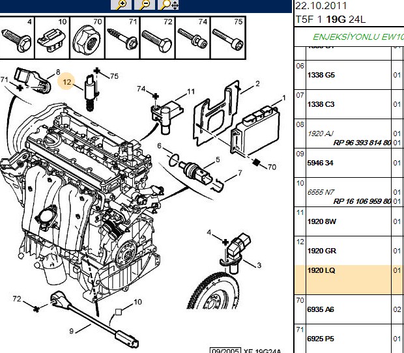Select callout 71 at top left
404x353 pixels.
[4, 79]
